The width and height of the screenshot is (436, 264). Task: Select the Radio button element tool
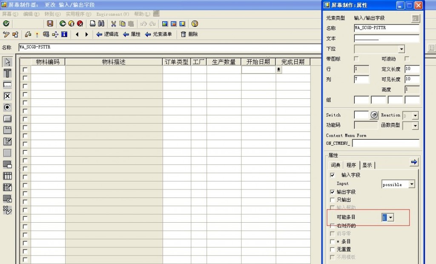[7, 107]
